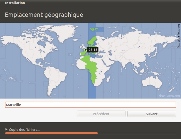Click the green Svalbard islands atop the map
The width and height of the screenshot is (181, 139).
(x=95, y=29)
